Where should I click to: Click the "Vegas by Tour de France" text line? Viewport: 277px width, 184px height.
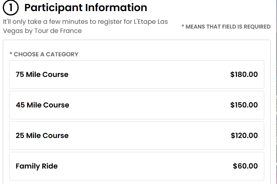(42, 31)
